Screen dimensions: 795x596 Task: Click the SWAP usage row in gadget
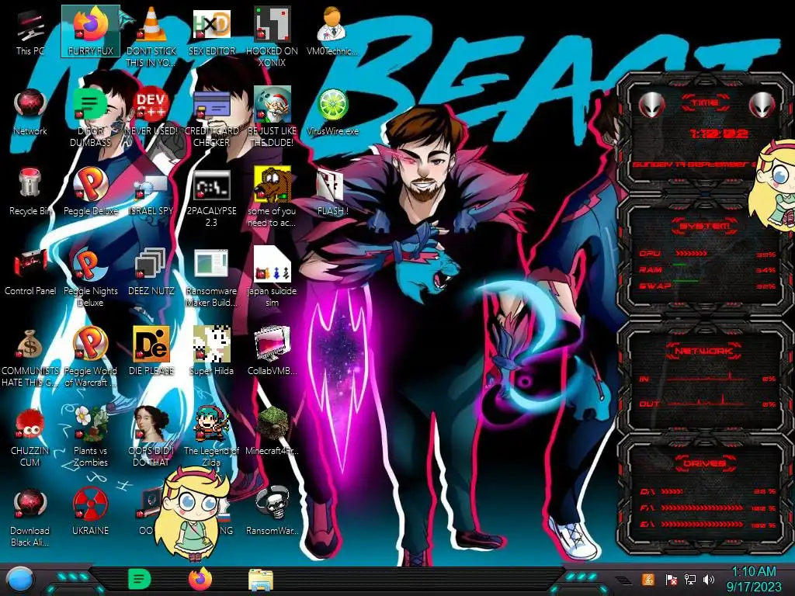tap(706, 286)
